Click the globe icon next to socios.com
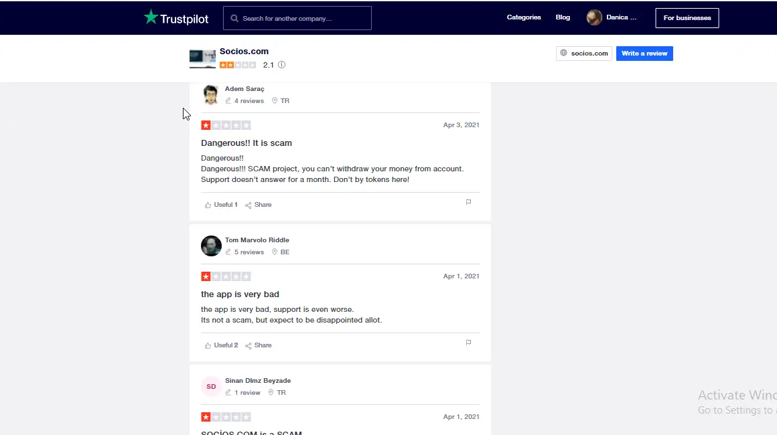This screenshot has height=435, width=777. point(563,53)
